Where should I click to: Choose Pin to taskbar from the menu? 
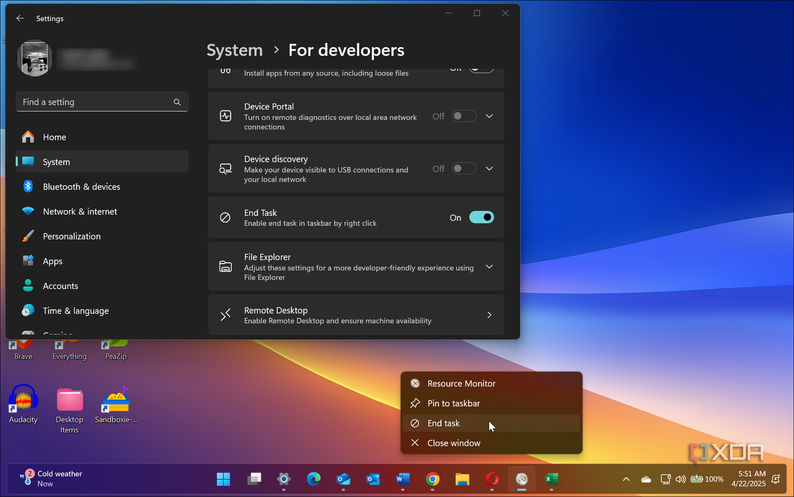point(453,403)
